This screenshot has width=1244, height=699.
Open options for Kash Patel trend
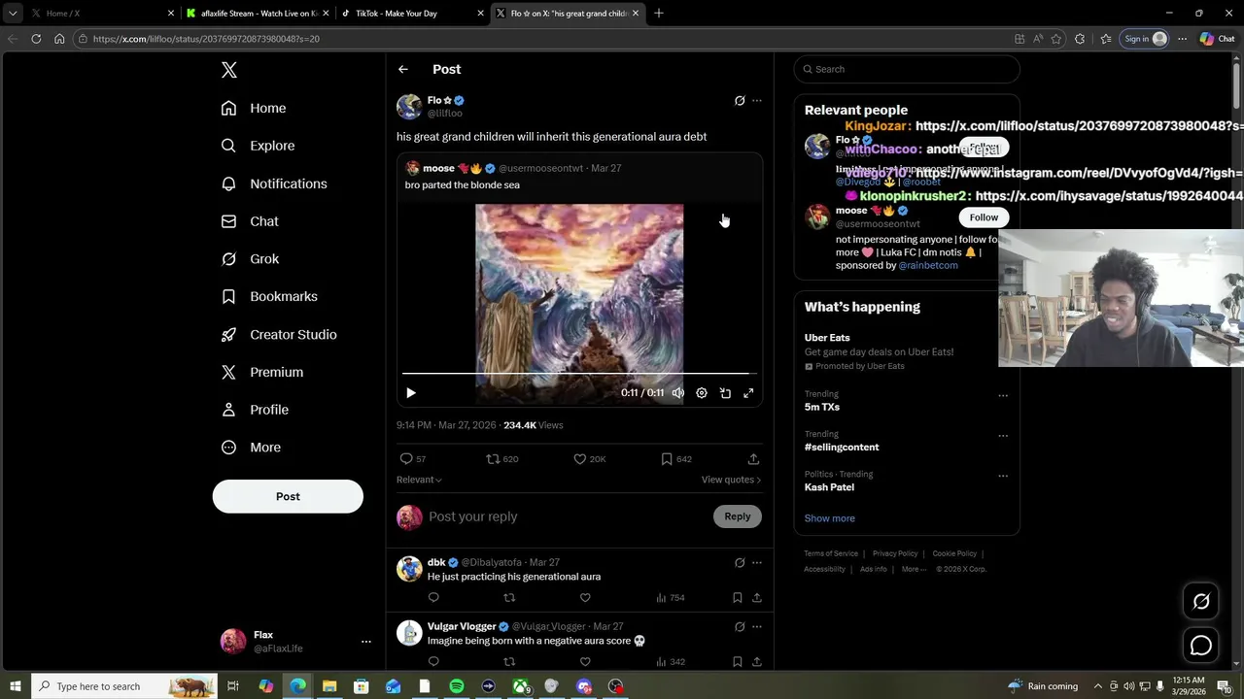click(1003, 476)
